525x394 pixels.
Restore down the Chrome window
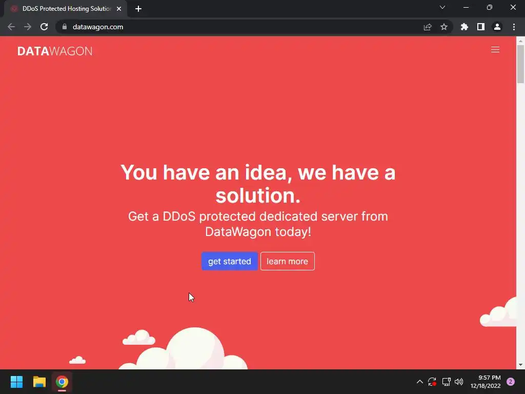(490, 7)
